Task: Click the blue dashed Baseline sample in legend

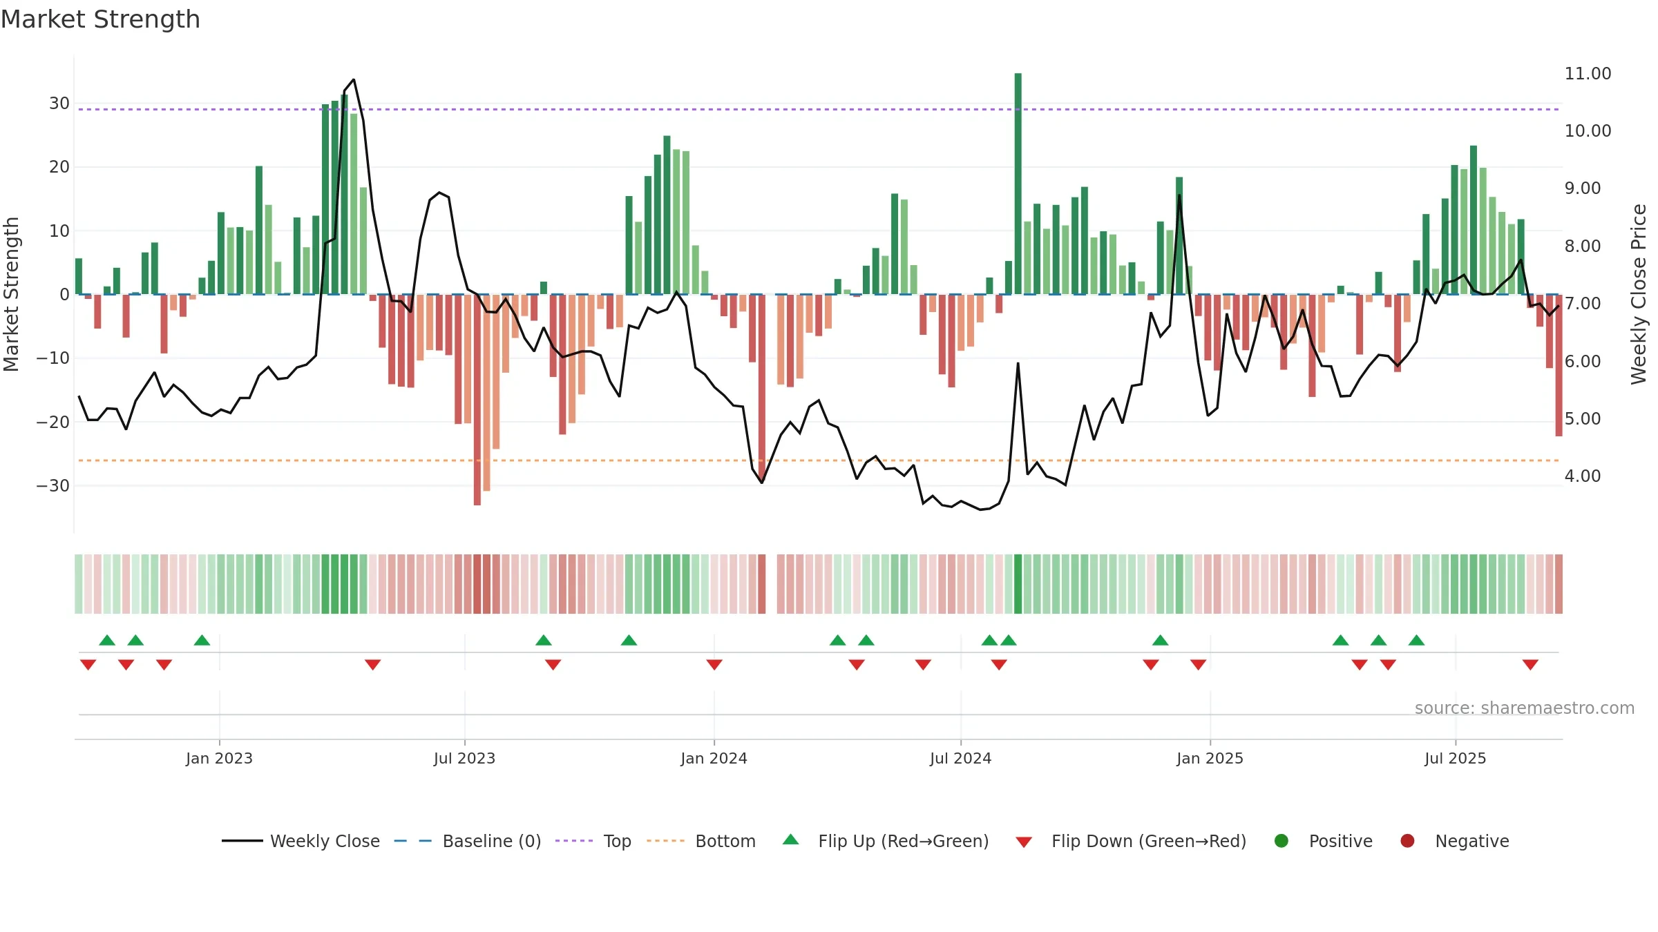Action: pos(413,841)
